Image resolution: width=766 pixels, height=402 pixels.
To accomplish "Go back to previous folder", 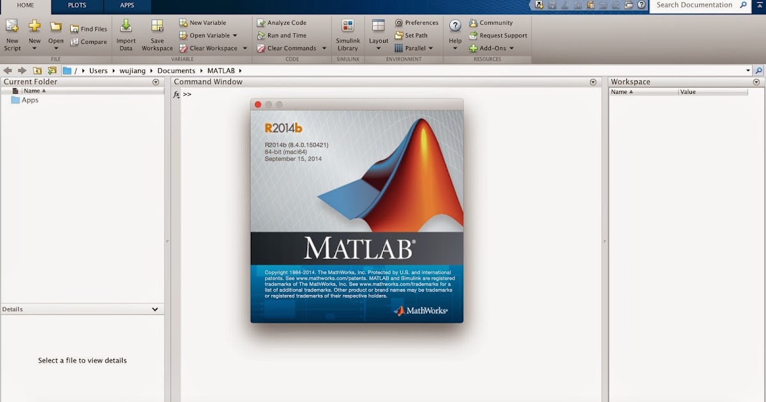I will tap(8, 71).
